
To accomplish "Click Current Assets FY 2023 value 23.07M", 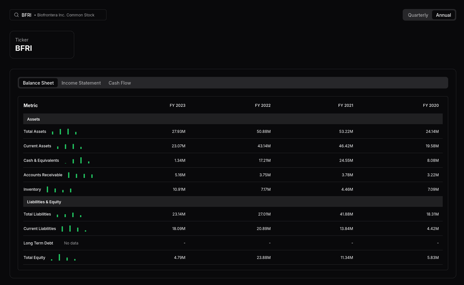I will point(178,146).
